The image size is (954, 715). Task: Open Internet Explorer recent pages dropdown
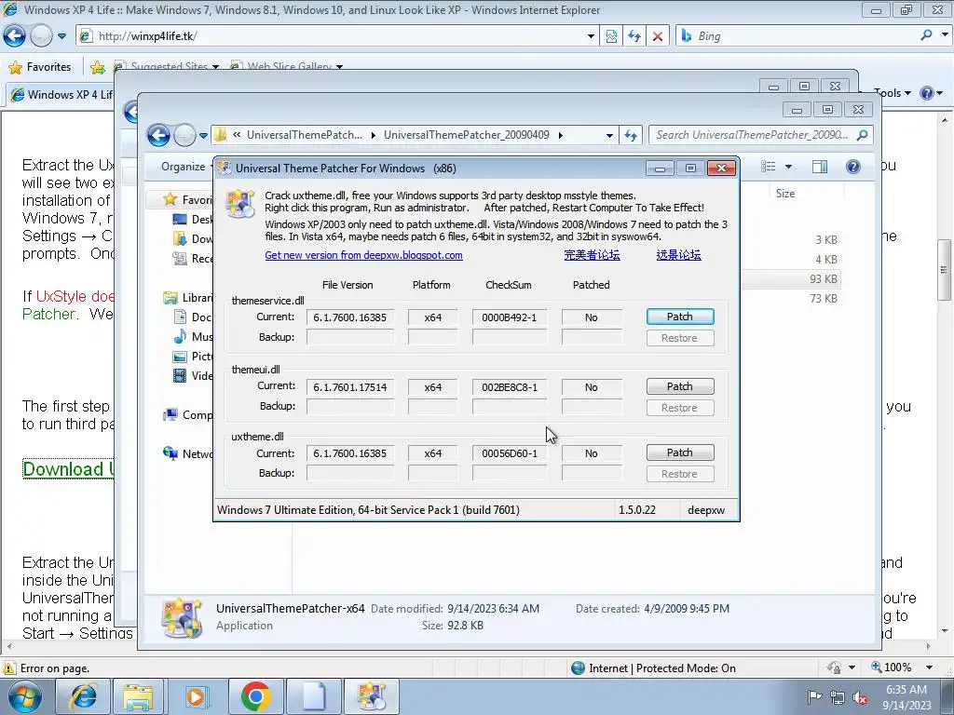click(x=62, y=36)
